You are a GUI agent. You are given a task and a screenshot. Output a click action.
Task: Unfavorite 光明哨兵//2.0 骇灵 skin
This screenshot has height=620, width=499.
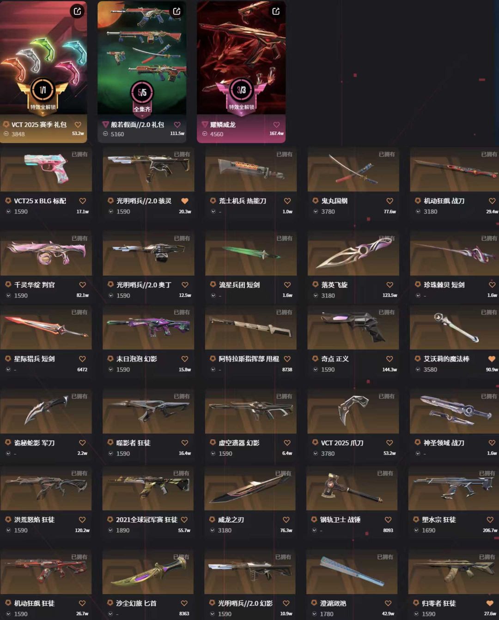(x=185, y=201)
